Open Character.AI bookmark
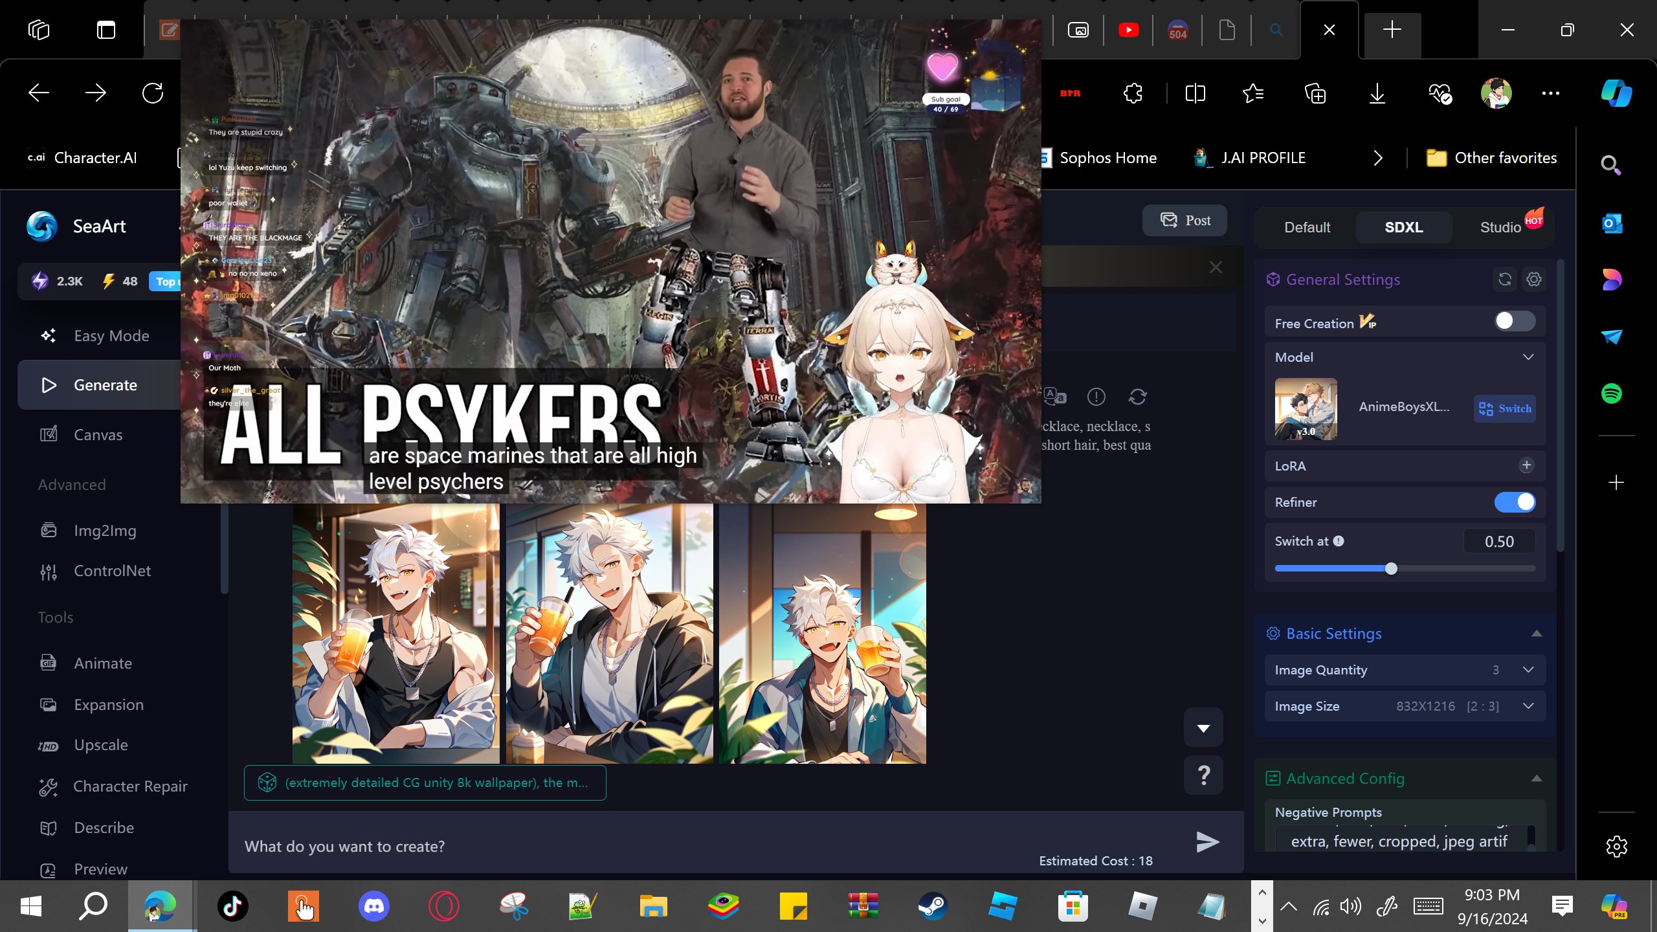The width and height of the screenshot is (1657, 932). click(x=82, y=158)
